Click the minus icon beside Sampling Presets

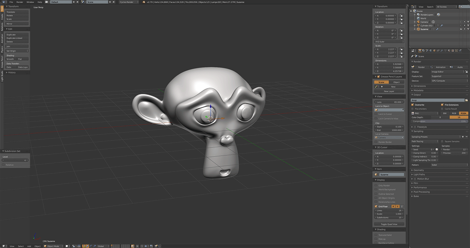pyautogui.click(x=466, y=137)
